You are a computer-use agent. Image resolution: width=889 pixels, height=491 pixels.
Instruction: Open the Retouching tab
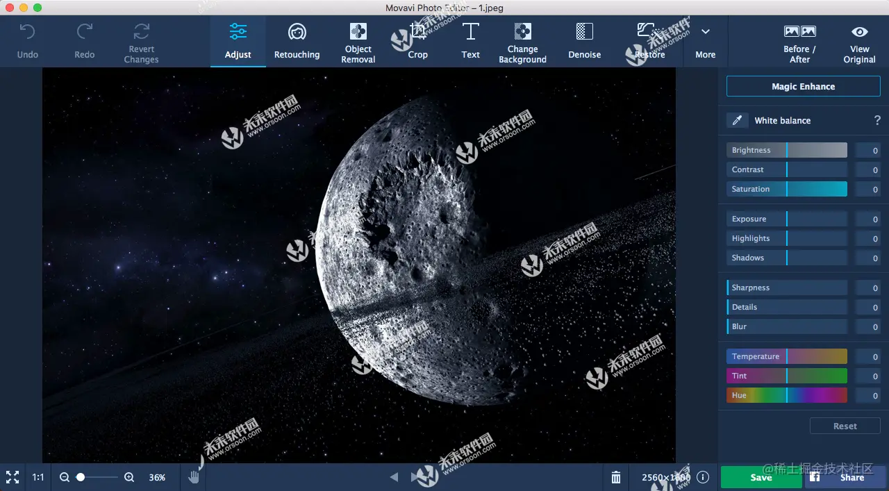[297, 41]
